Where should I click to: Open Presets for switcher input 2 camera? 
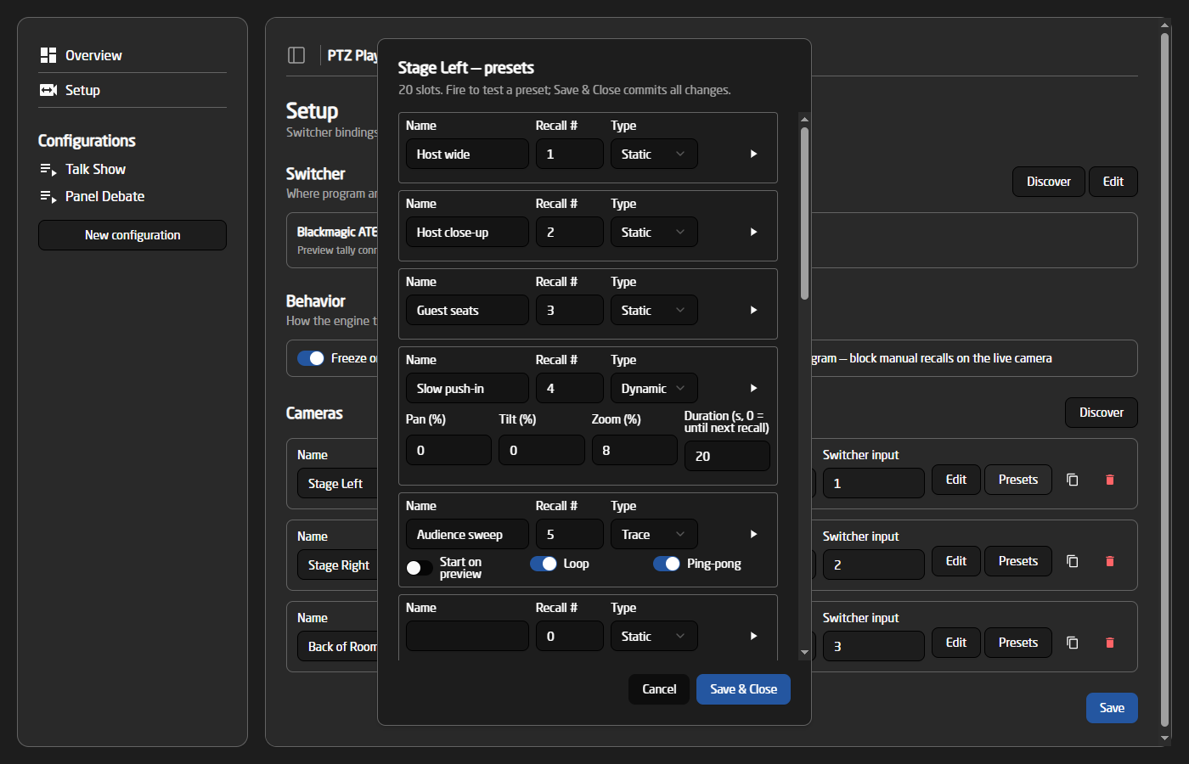pyautogui.click(x=1017, y=561)
